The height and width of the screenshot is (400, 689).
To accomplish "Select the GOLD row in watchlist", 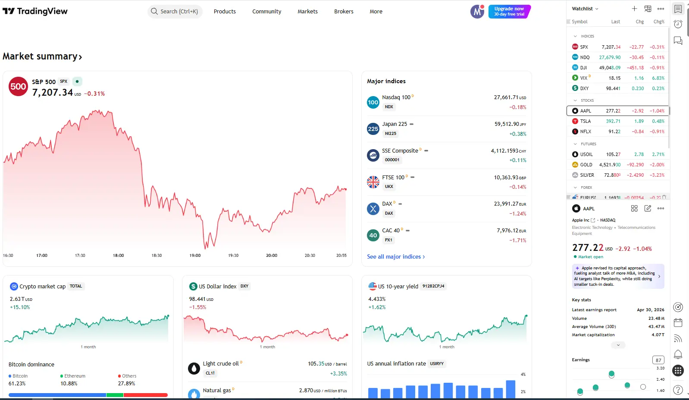I will [x=618, y=165].
